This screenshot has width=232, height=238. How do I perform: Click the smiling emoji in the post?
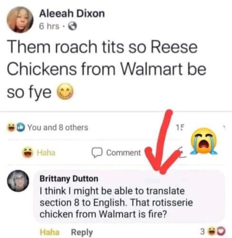click(65, 92)
